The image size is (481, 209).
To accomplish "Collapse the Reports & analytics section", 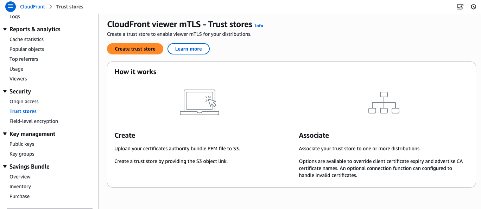I will 5,29.
